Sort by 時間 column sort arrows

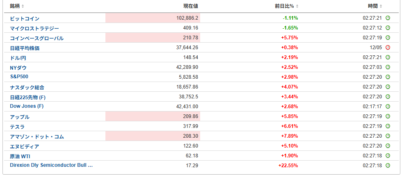pos(381,6)
